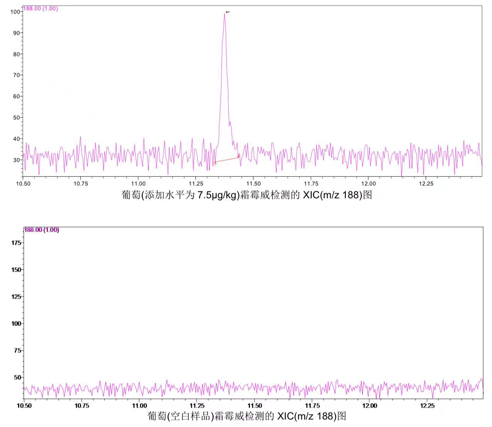Click the 175 tick on the bottom chart's y-axis
492x427 pixels.
coord(16,243)
